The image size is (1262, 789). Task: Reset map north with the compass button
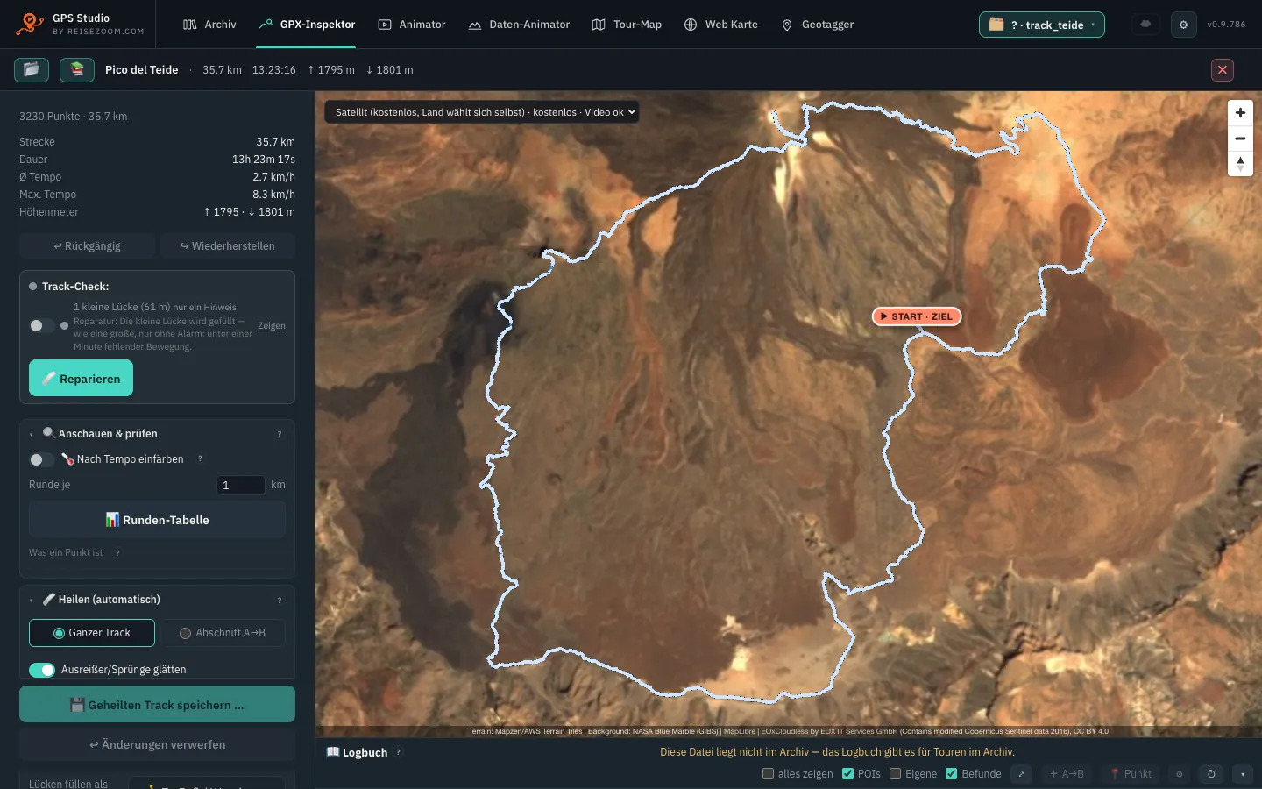(1240, 164)
